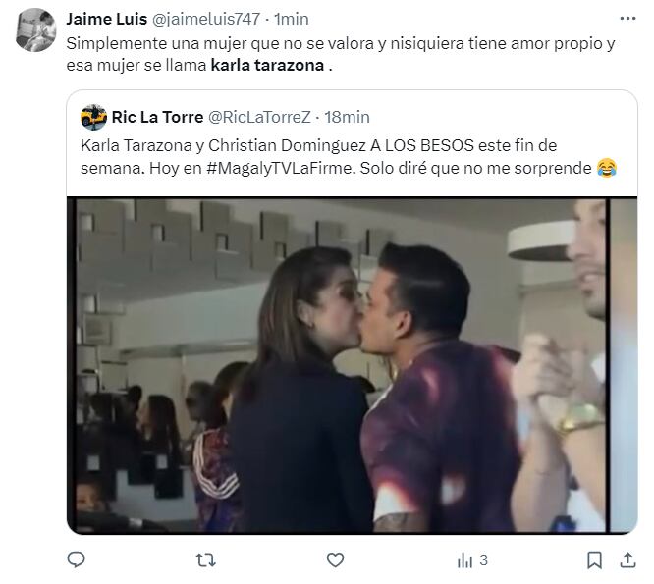The image size is (654, 584).
Task: Open the quoted tweet text about #MagalyTVLaFirme
Action: 349,157
